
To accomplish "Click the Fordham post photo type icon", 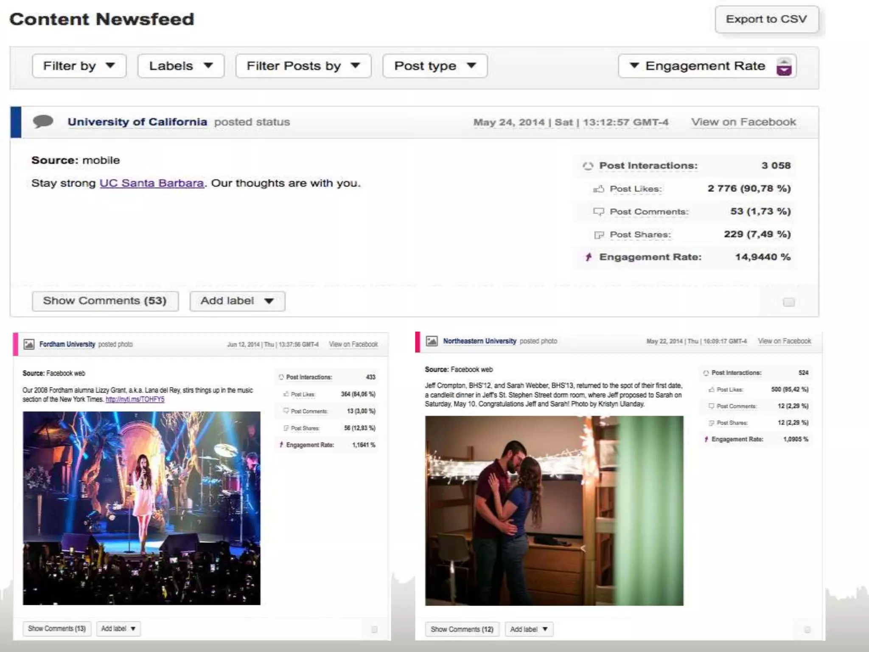I will 29,344.
